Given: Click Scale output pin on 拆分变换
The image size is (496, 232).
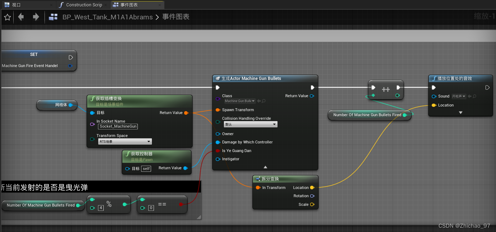Looking at the screenshot, I should click(312, 204).
